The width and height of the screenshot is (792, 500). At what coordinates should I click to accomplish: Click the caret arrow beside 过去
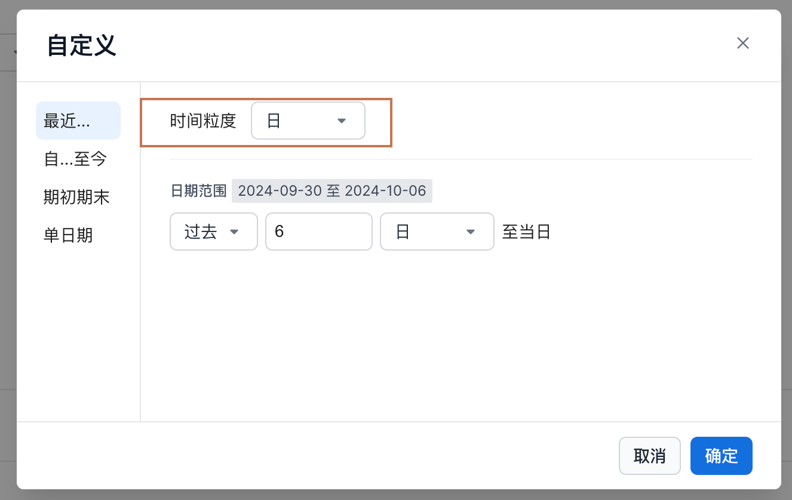(234, 232)
